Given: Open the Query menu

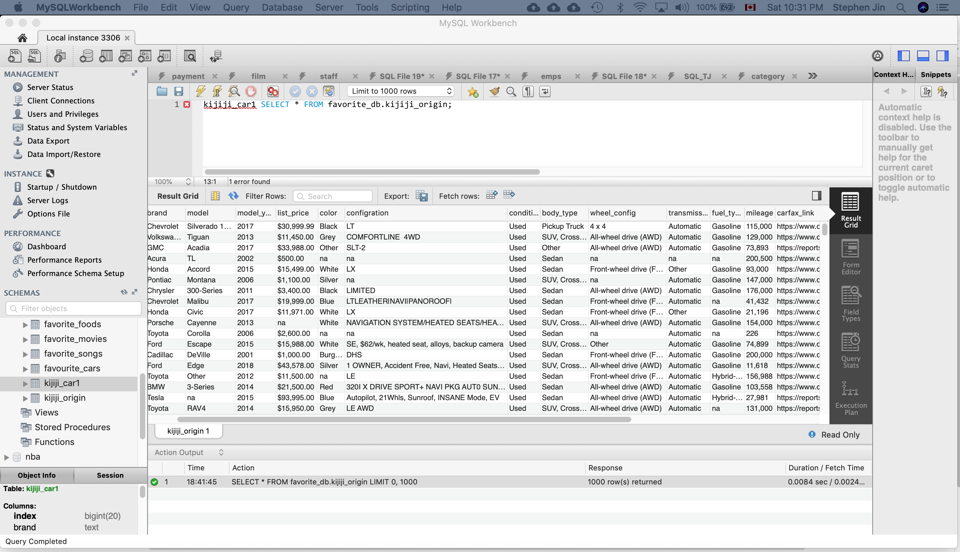Looking at the screenshot, I should [236, 7].
